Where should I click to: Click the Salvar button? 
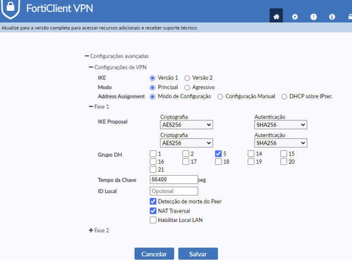198,254
